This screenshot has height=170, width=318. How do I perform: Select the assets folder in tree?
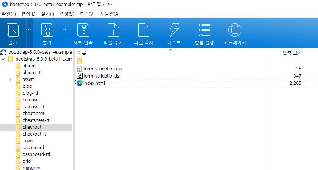28,80
